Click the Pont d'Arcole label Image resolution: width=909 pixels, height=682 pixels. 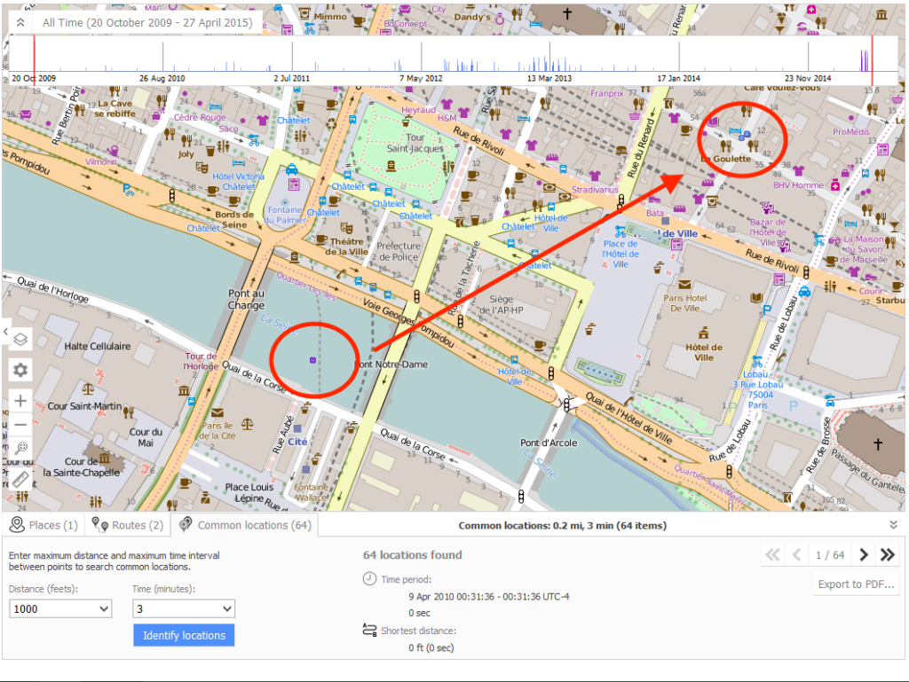pyautogui.click(x=549, y=443)
